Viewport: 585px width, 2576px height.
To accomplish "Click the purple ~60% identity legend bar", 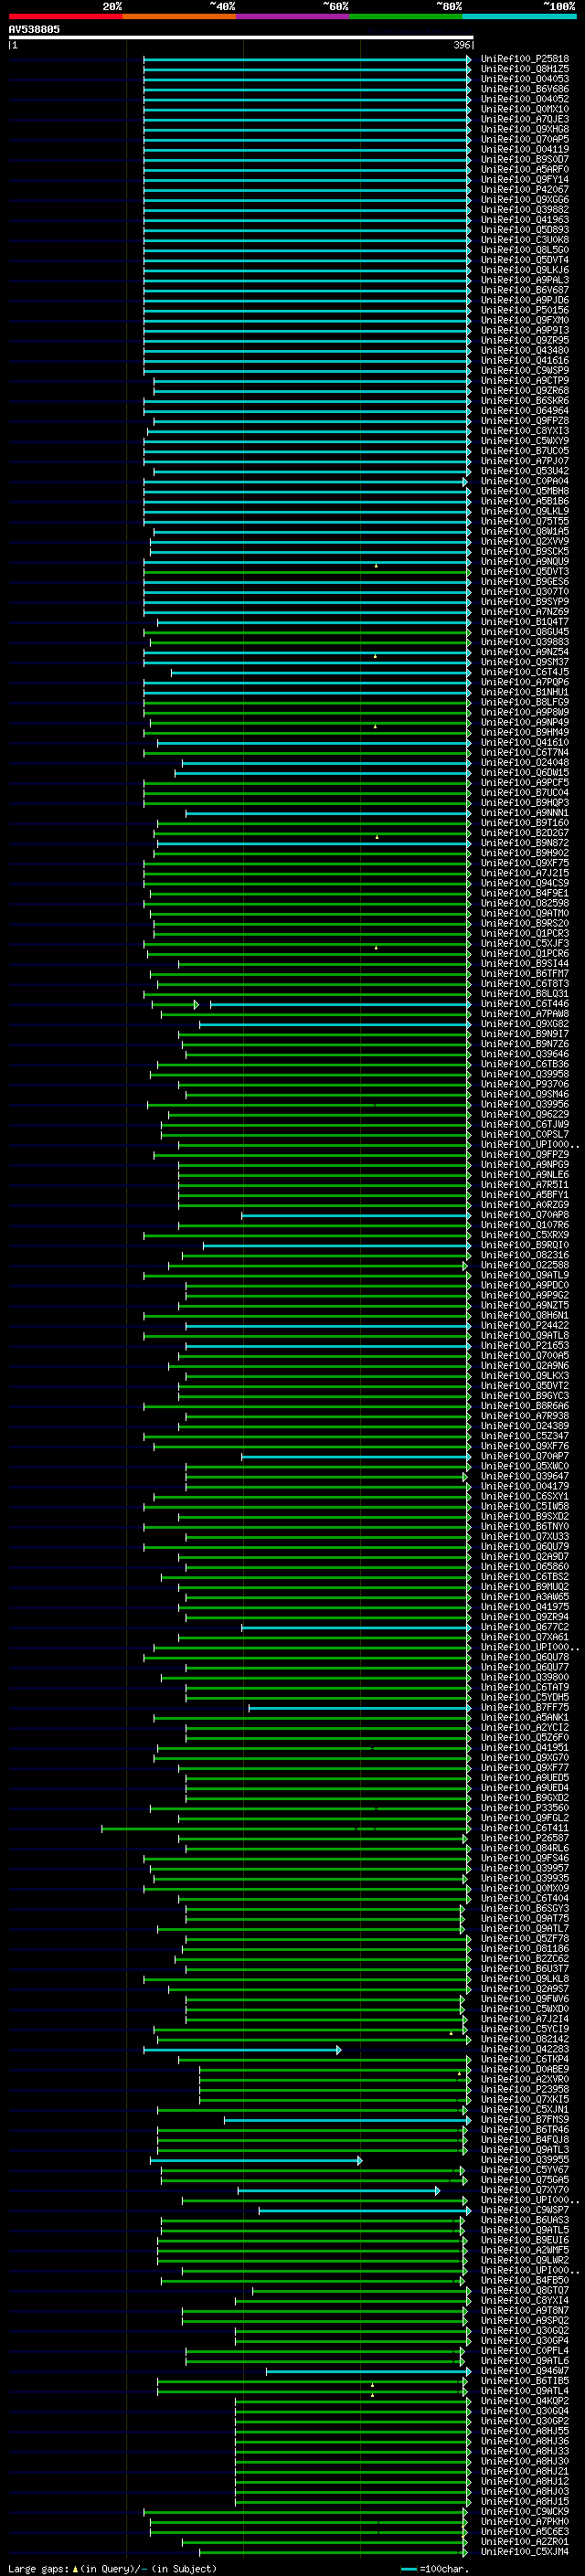I will 292,16.
